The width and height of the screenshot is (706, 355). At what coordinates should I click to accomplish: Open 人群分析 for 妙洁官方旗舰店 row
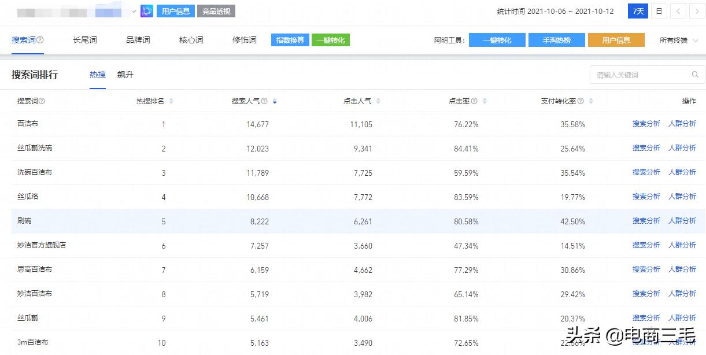click(682, 245)
